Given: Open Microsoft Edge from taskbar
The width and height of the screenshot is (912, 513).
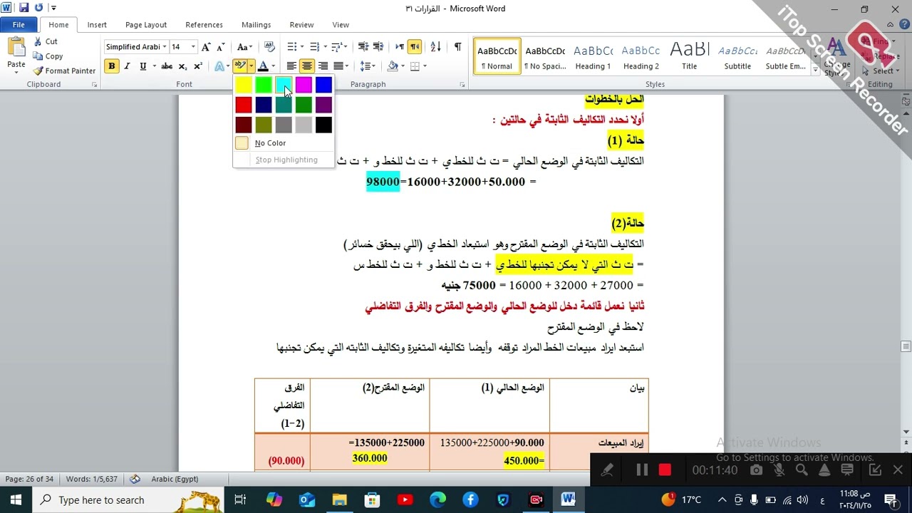Looking at the screenshot, I should click(437, 500).
